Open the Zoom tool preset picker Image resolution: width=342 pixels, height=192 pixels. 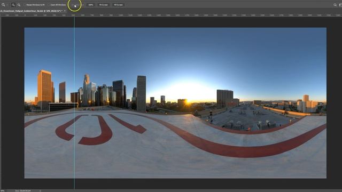tap(3, 5)
